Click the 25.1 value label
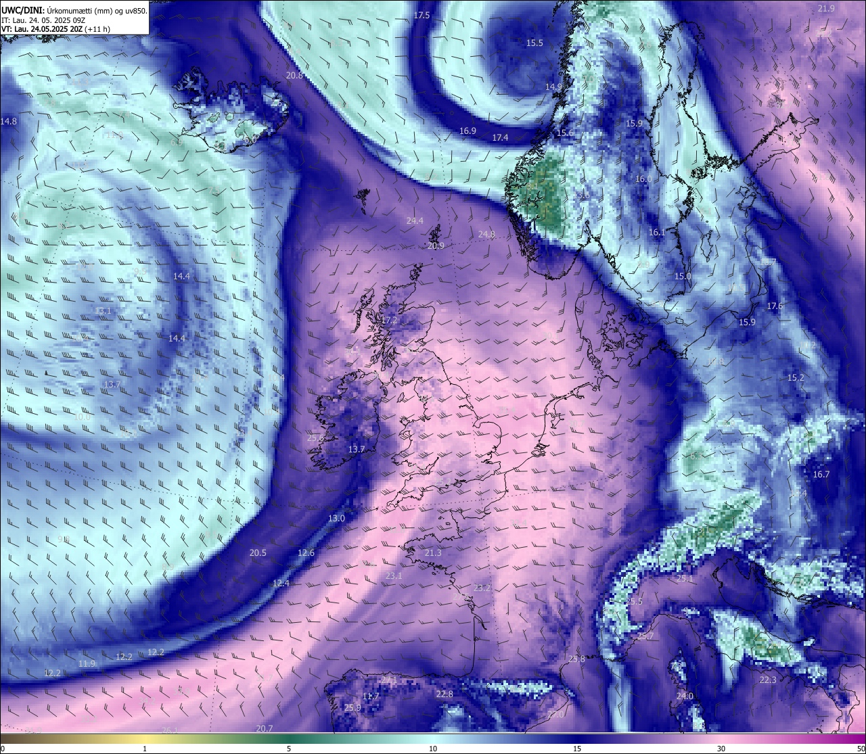Screen dimensions: 866x754 coord(685,579)
